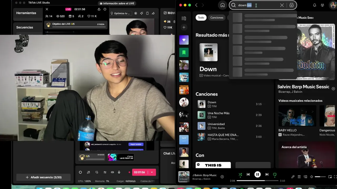Add Balvin: Bzrp Music Session to library

(x=333, y=89)
